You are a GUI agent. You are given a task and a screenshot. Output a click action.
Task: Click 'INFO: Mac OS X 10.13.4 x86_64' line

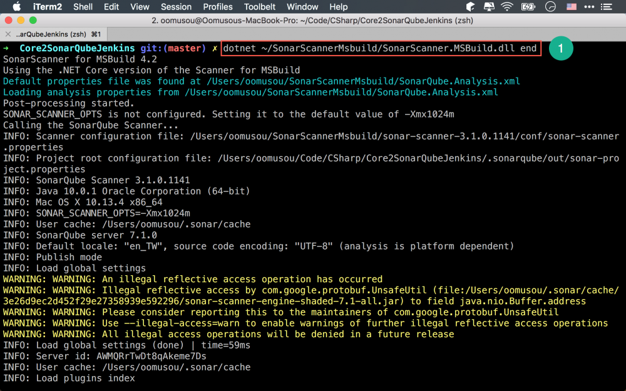click(x=83, y=202)
